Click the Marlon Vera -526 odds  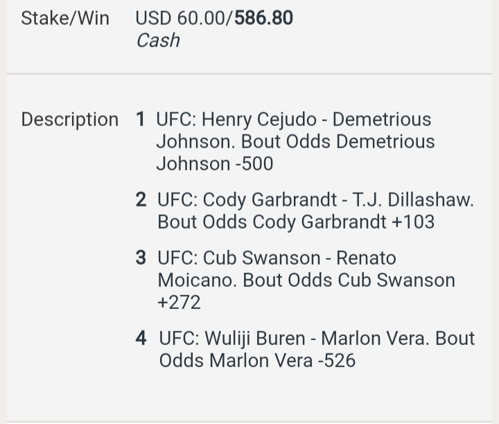[x=282, y=361]
